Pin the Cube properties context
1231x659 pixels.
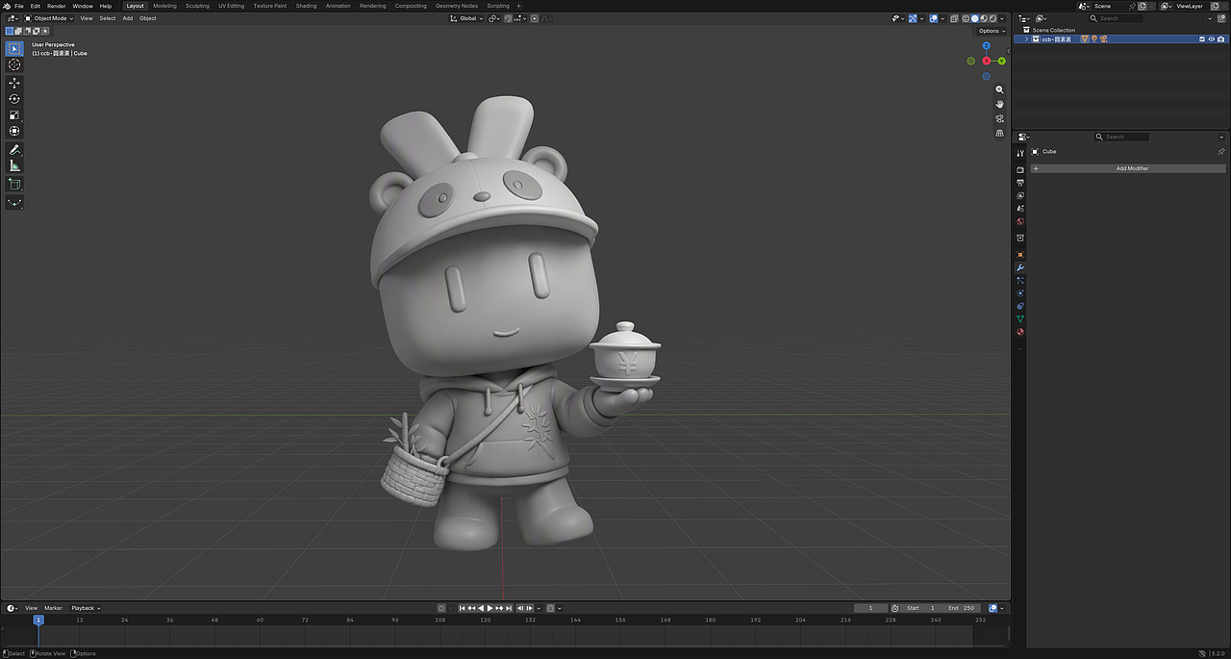pos(1221,151)
